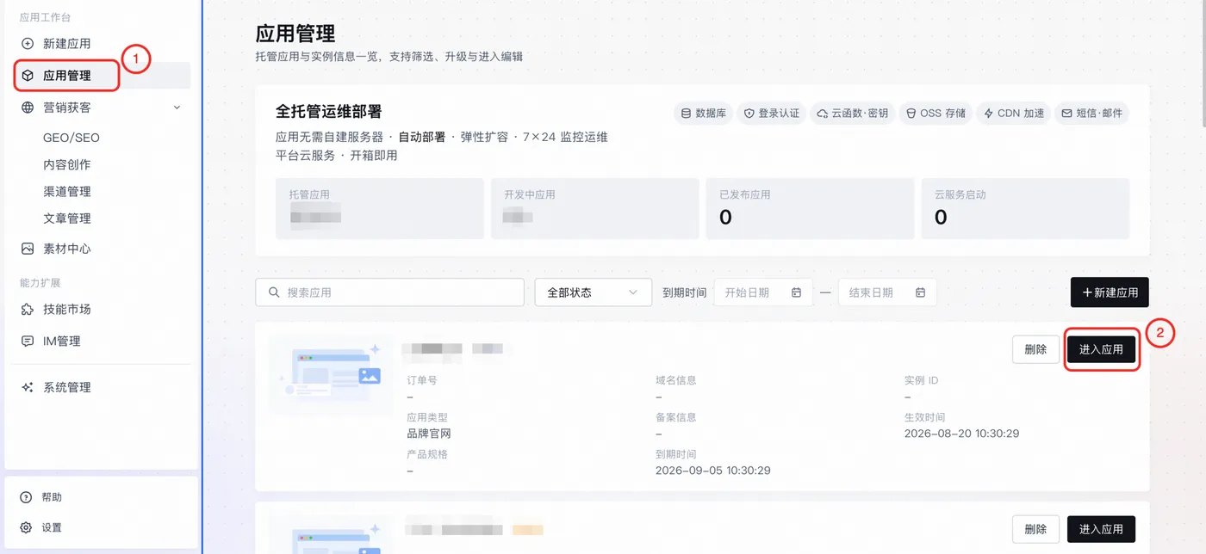Click 进入应用 on the 品牌官网 card
This screenshot has width=1206, height=554.
click(1101, 349)
